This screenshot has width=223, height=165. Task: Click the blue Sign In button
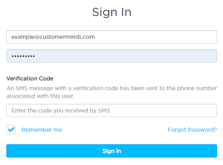(x=112, y=151)
